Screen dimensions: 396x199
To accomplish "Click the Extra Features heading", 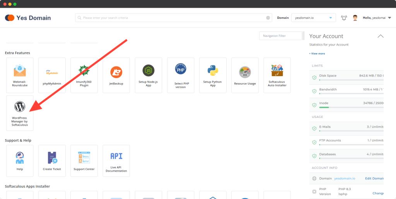I will coord(17,53).
